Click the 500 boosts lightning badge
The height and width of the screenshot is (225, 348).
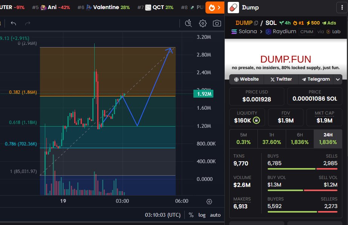click(313, 23)
